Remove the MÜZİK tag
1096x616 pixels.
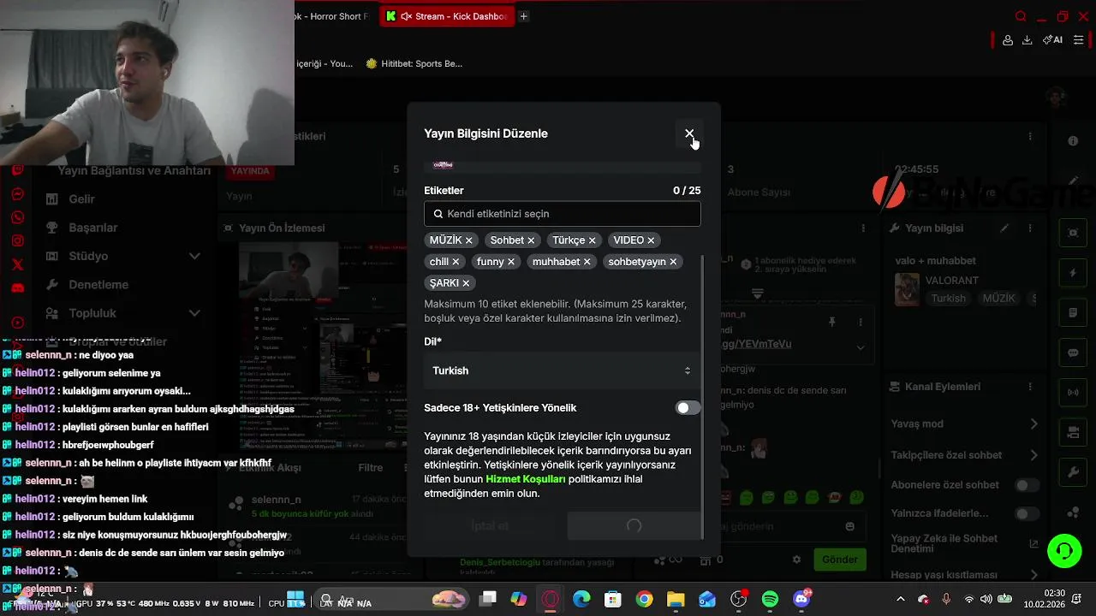click(x=468, y=240)
